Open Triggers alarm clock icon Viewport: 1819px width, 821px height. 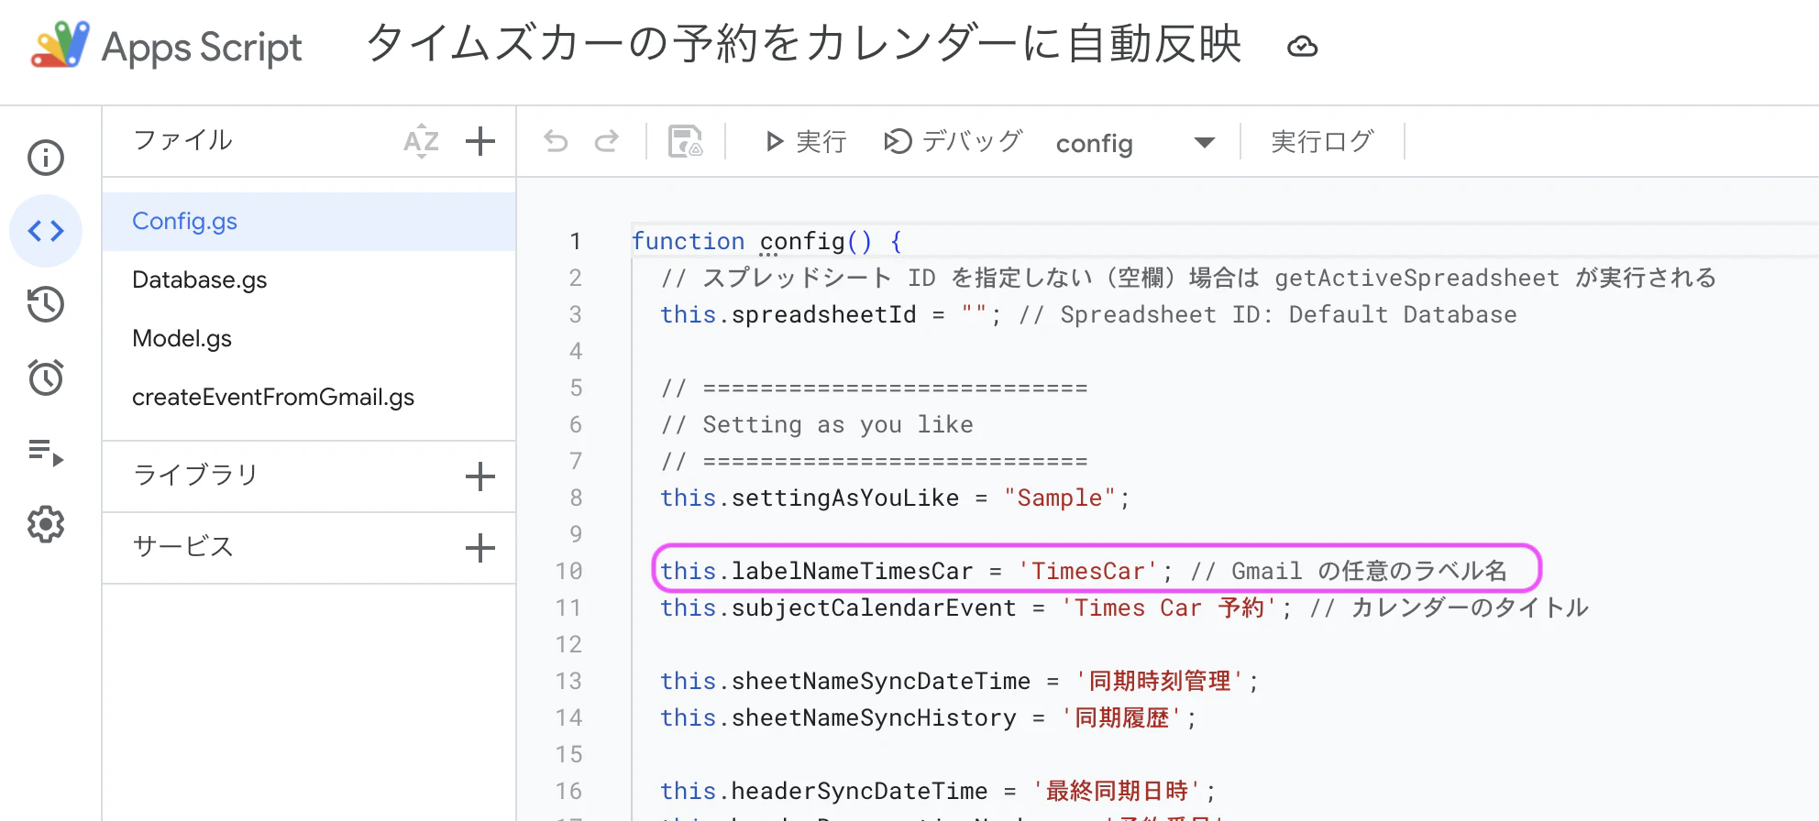[46, 378]
